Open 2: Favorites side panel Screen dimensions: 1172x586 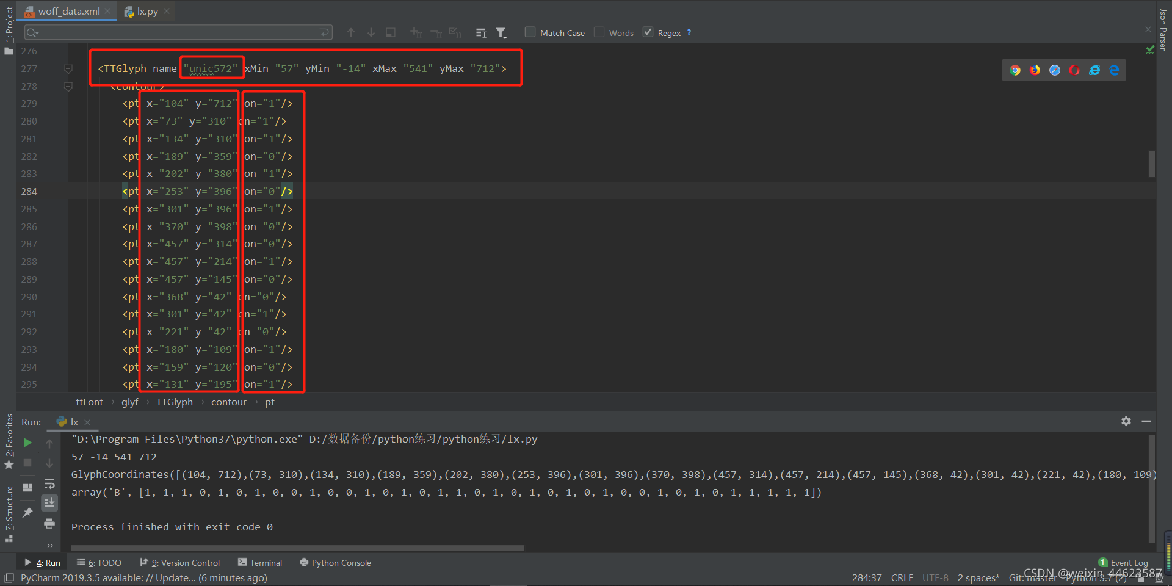(9, 441)
